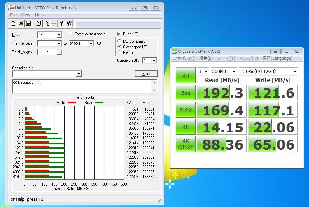Image resolution: width=309 pixels, height=207 pixels.
Task: Save results with the floppy disk icon
Action: click(x=28, y=24)
